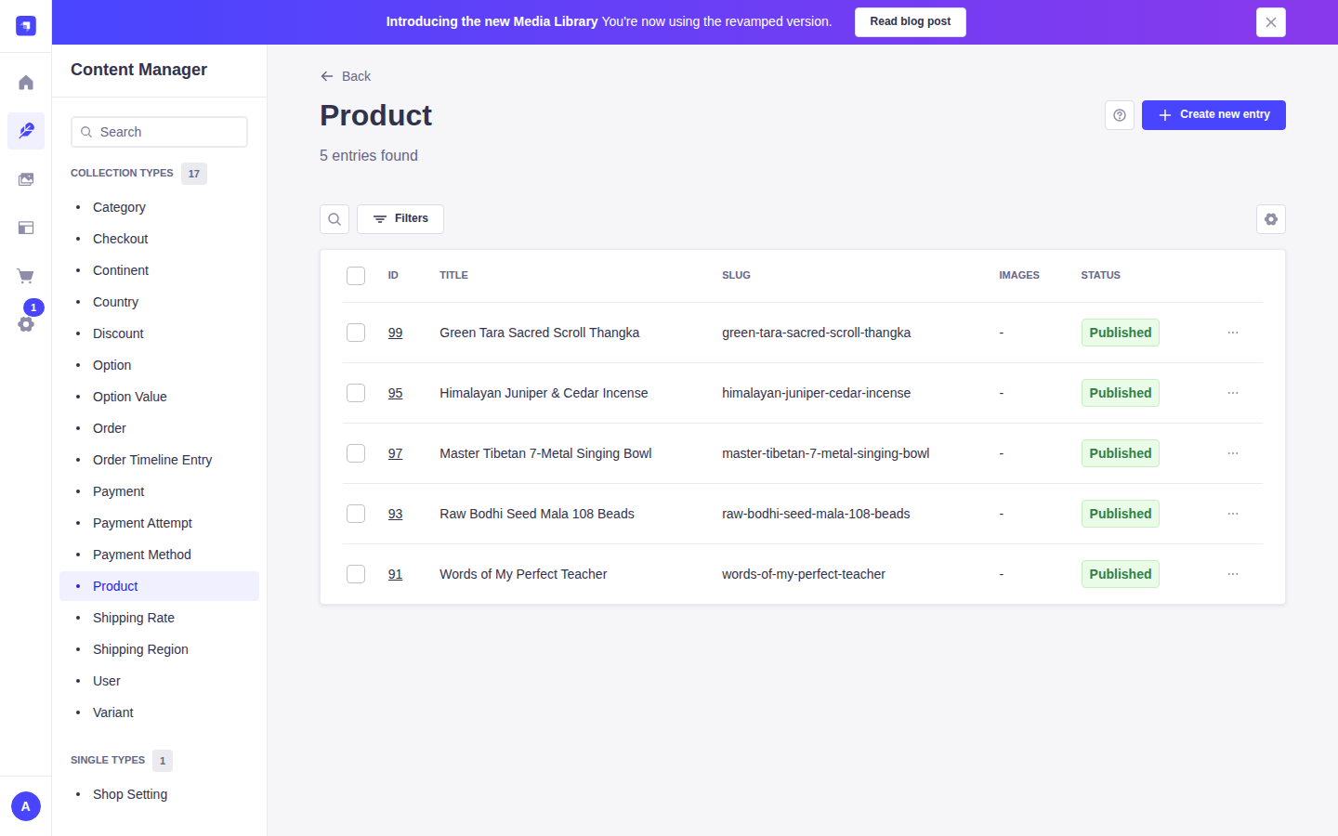Click Create new entry button
The image size is (1338, 836).
1213,115
